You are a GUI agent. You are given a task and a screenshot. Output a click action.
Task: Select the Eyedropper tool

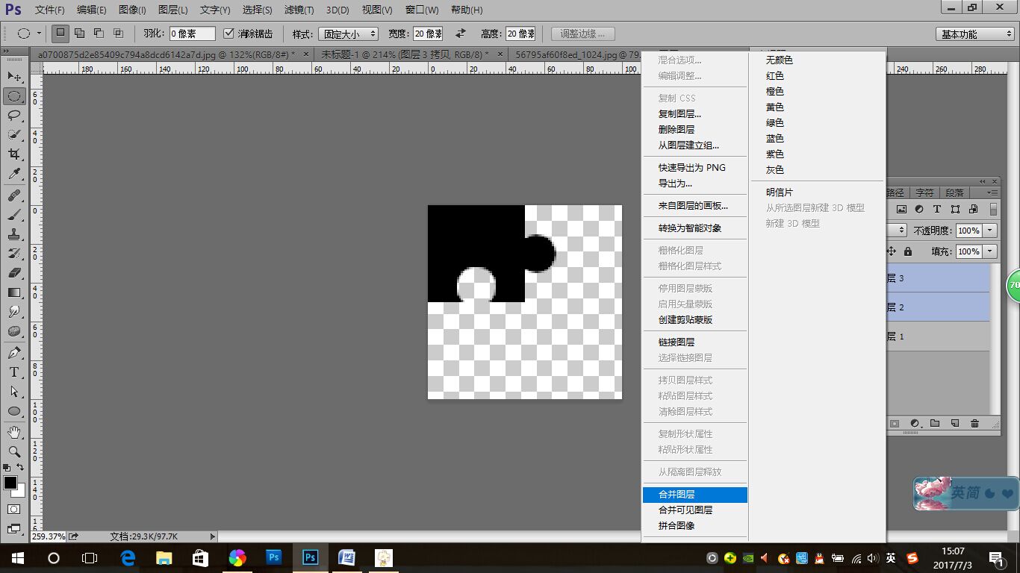pyautogui.click(x=14, y=174)
